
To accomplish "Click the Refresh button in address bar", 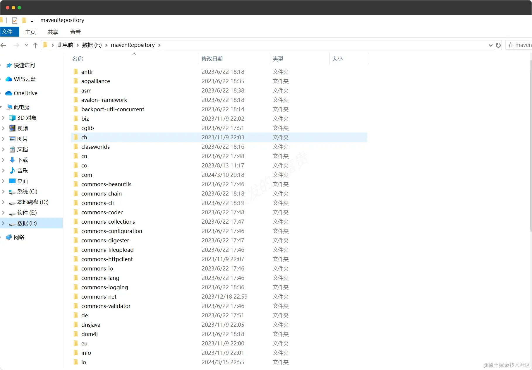I will click(498, 45).
